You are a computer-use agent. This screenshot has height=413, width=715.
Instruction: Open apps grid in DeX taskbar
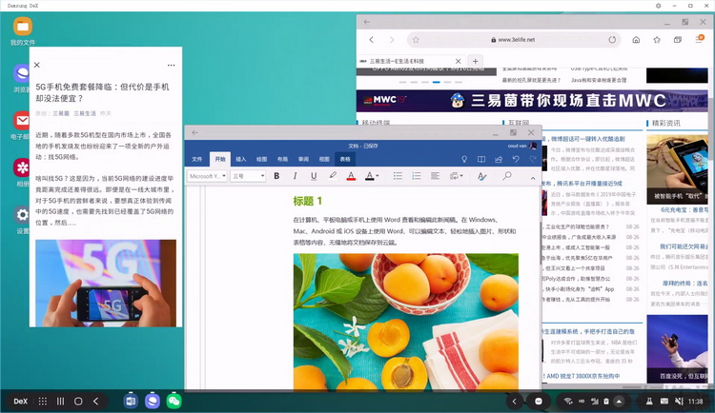click(x=42, y=402)
